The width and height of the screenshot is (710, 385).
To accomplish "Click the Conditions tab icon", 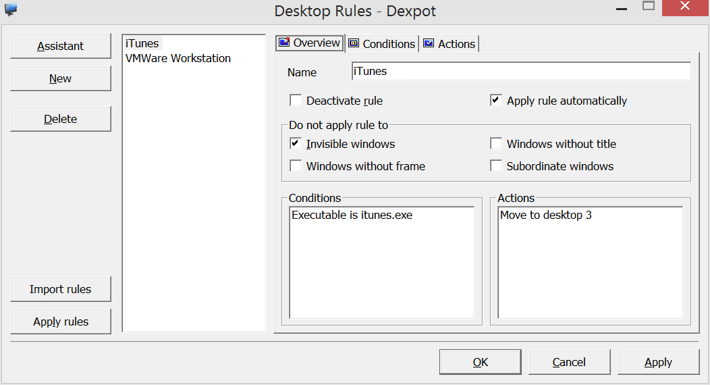I will (x=354, y=43).
